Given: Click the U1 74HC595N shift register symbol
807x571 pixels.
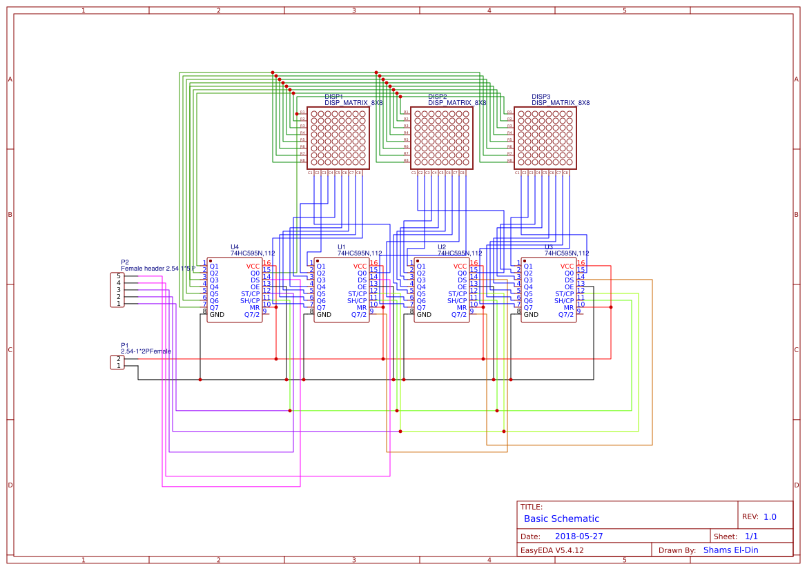Looking at the screenshot, I should tap(342, 290).
